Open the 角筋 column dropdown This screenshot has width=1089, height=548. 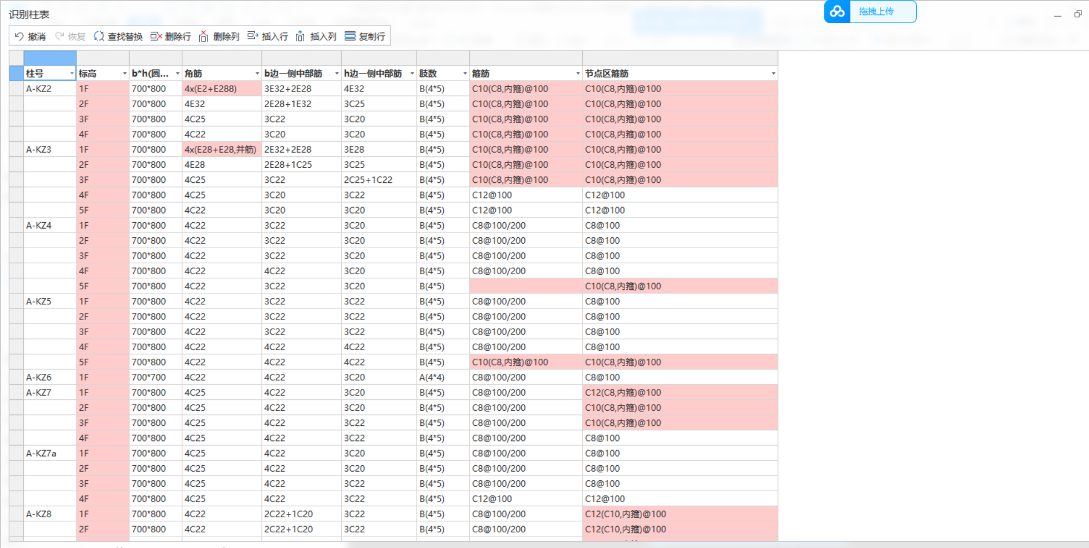coord(257,73)
